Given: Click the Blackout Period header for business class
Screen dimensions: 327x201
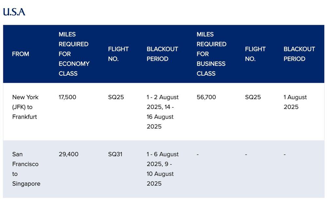Looking at the screenshot, I should [x=299, y=54].
